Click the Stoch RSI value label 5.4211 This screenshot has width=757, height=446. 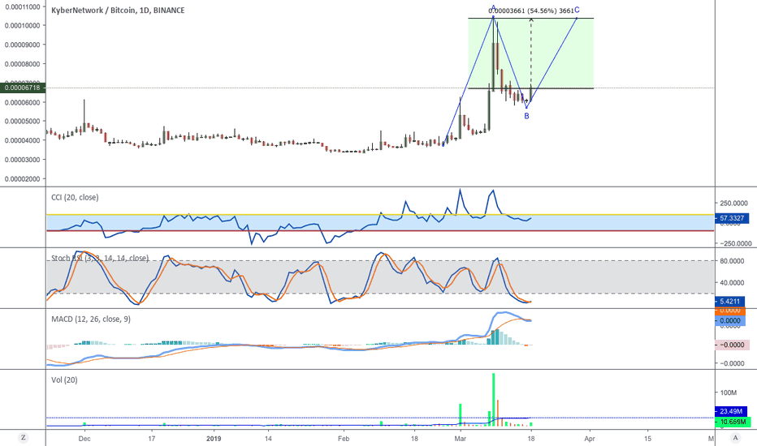click(729, 302)
